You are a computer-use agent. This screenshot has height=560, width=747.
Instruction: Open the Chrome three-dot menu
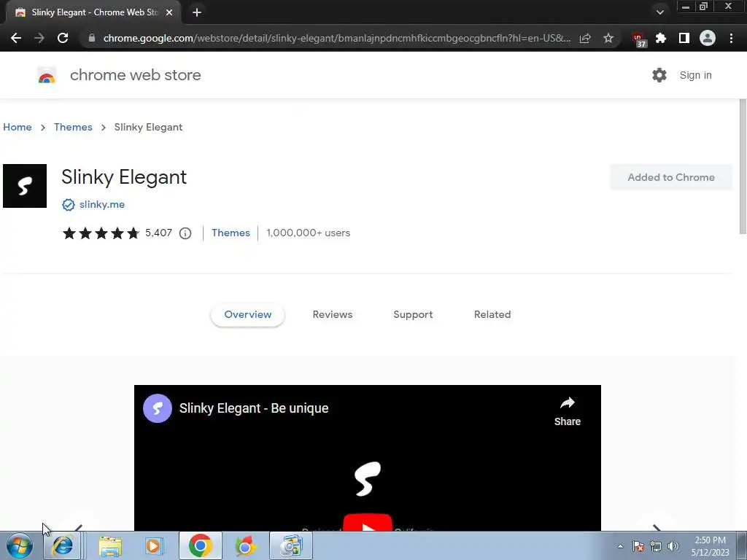(731, 38)
